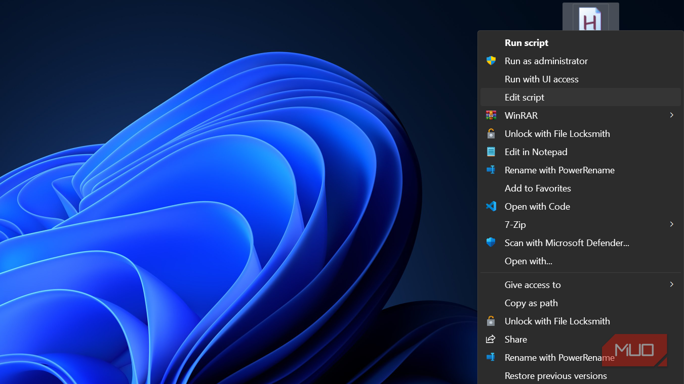Click the WinRAR books icon
The image size is (684, 384).
pos(491,115)
